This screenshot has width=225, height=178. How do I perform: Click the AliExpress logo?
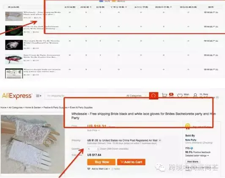click(17, 96)
